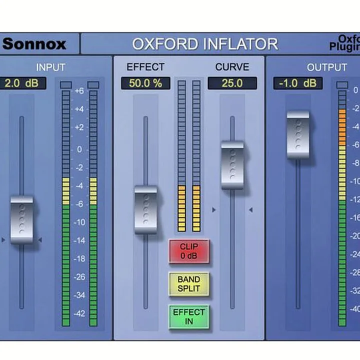Screen dimensions: 360x360
Task: Click the CURVE section label
Action: (x=232, y=67)
